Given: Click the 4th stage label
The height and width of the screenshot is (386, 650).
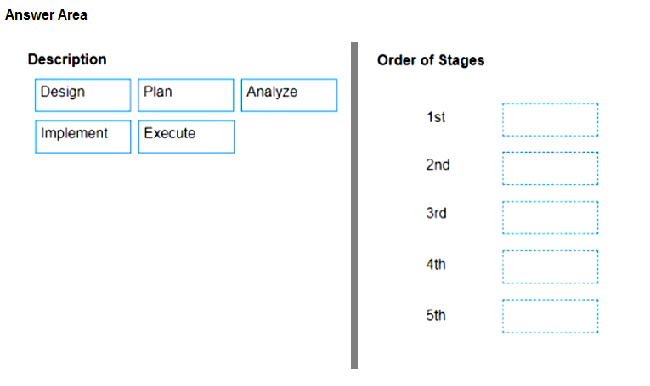Looking at the screenshot, I should coord(436,264).
